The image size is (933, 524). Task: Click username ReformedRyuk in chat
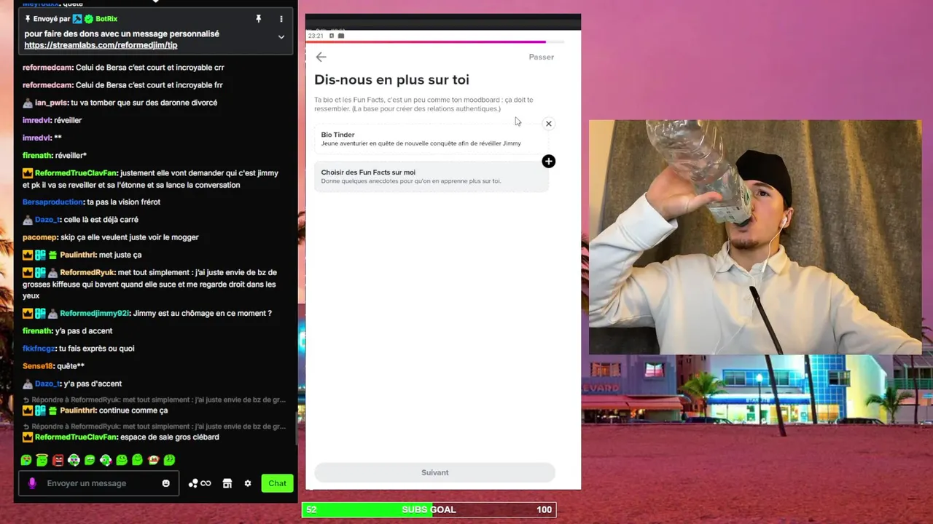(87, 272)
